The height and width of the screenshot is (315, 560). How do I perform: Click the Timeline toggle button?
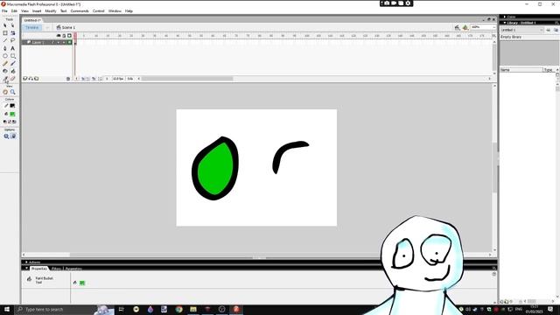[31, 27]
